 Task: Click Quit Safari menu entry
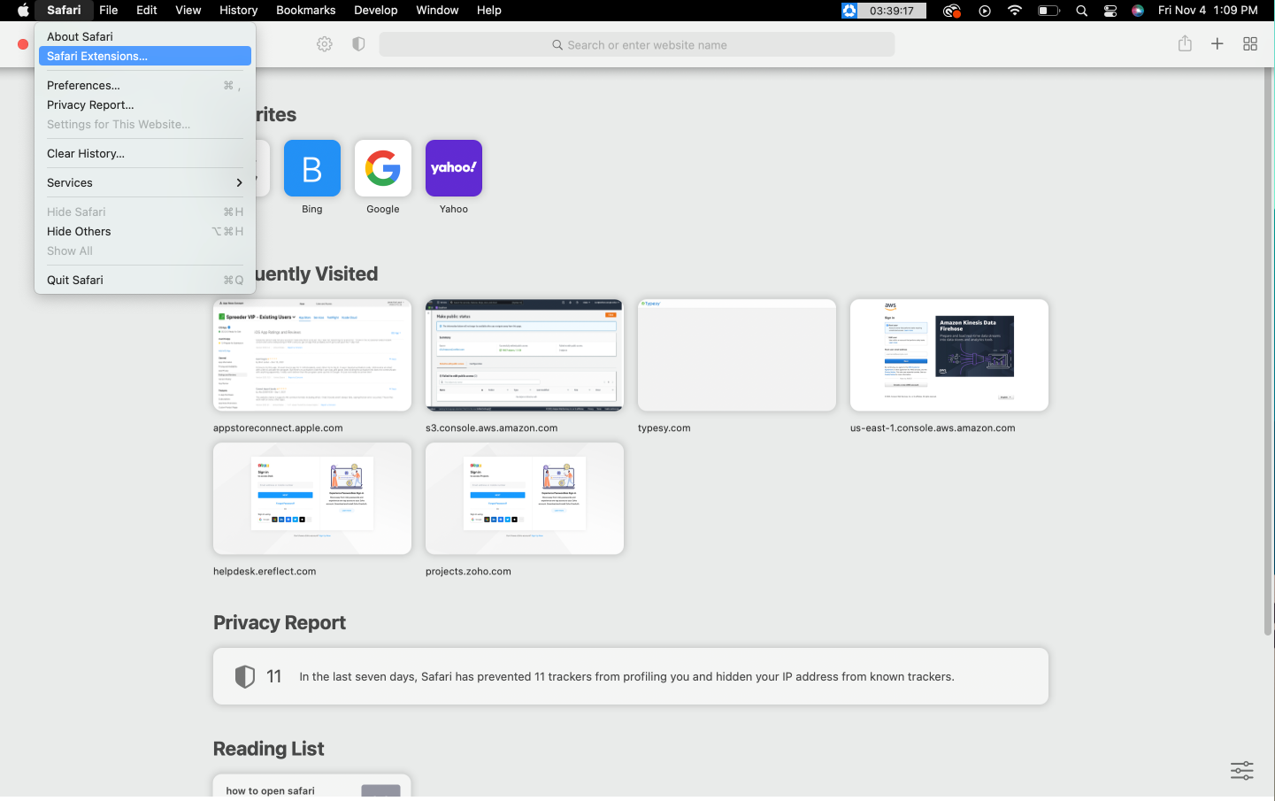tap(75, 280)
